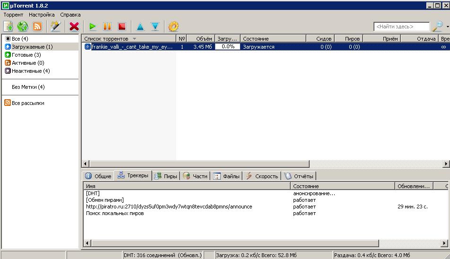The width and height of the screenshot is (450, 259).
Task: Click the blue download status icon of torrent
Action: point(87,46)
